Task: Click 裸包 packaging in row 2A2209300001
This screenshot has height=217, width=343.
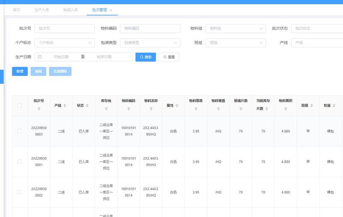Action: 331,162
